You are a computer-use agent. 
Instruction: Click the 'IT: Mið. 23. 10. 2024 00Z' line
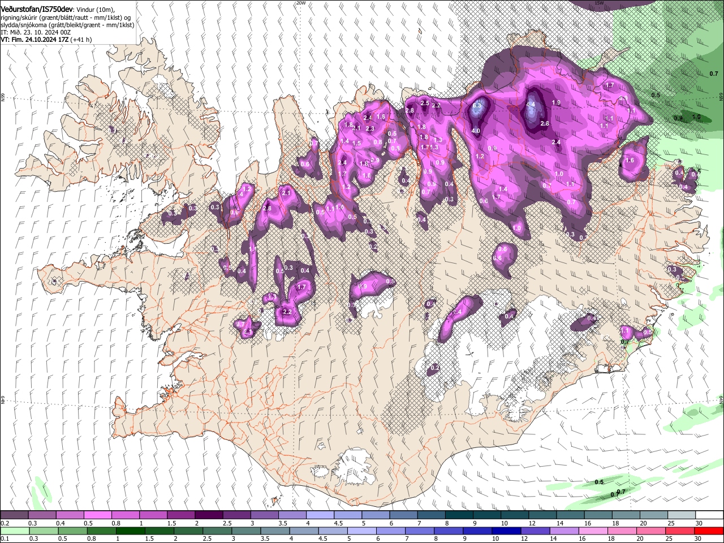click(36, 32)
